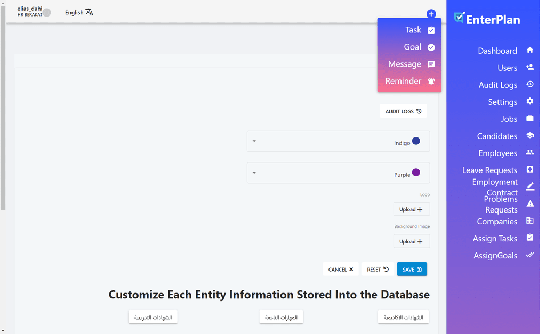Click the purple color swatch circle

pyautogui.click(x=416, y=173)
